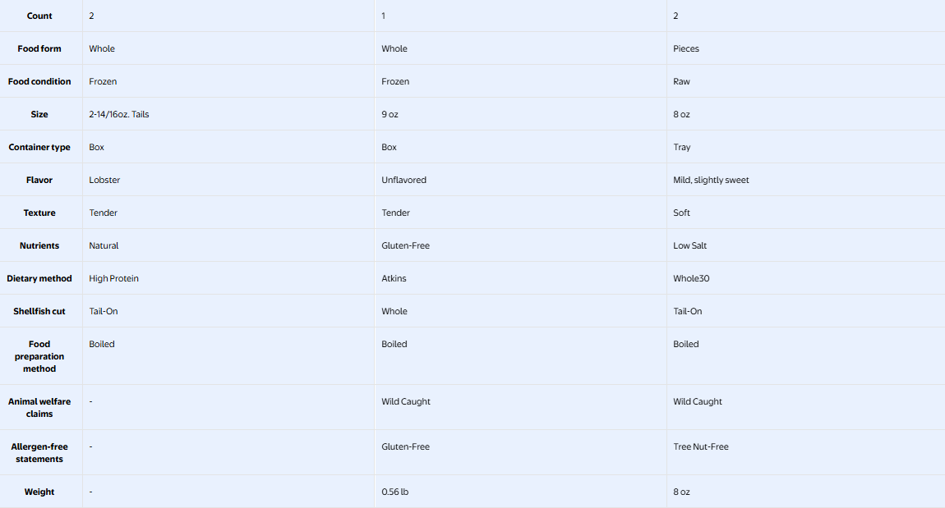Select the 'Tray' container value
Image resolution: width=945 pixels, height=508 pixels.
681,148
